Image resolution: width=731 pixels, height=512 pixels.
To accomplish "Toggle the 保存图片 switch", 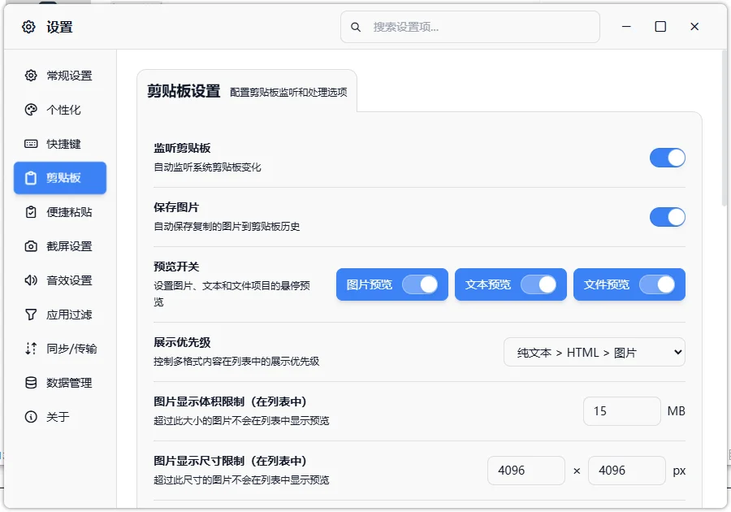I will pyautogui.click(x=667, y=217).
